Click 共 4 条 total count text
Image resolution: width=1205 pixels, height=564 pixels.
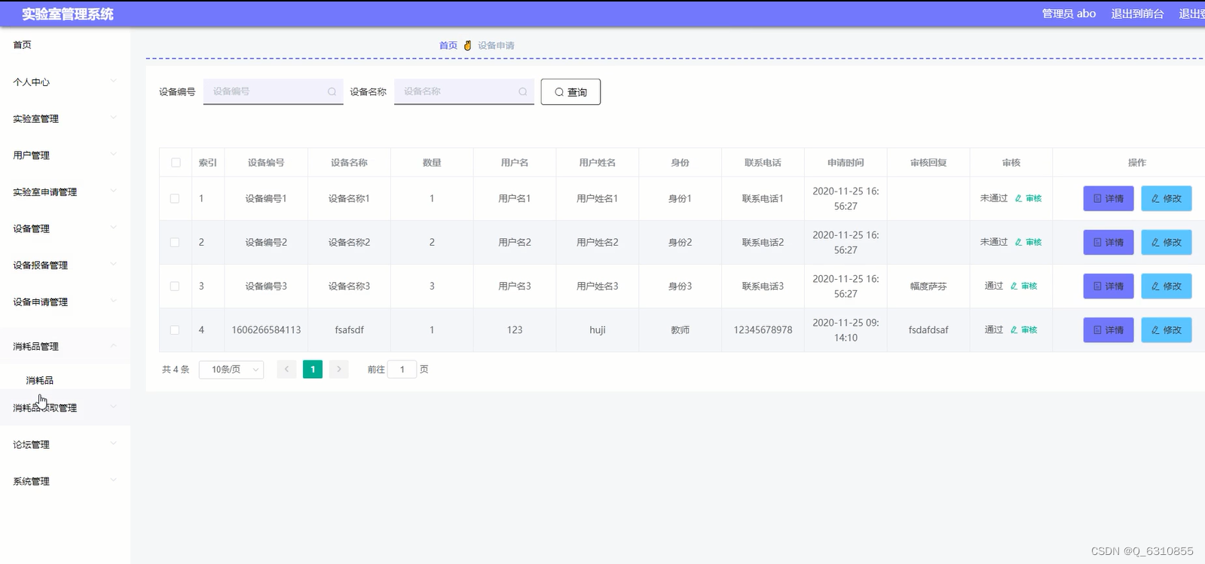(176, 369)
